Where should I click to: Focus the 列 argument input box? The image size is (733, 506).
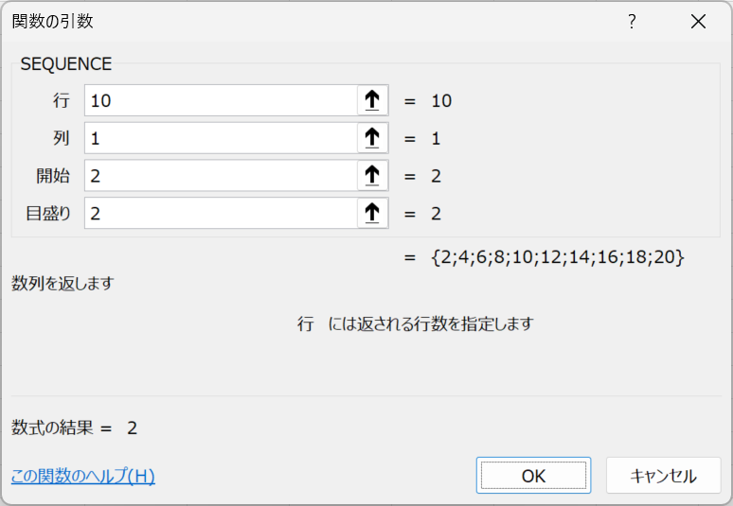[221, 138]
